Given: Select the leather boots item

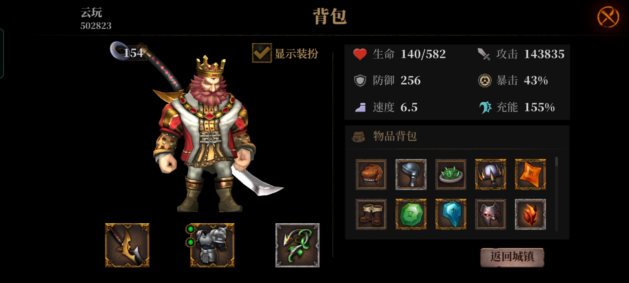Looking at the screenshot, I should pyautogui.click(x=371, y=214).
